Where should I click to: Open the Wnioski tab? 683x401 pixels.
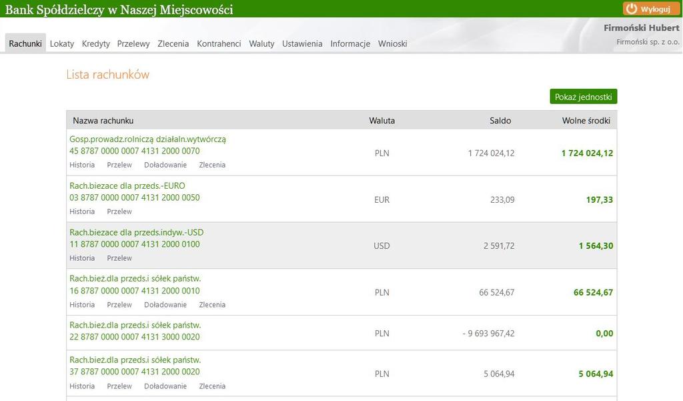click(392, 43)
